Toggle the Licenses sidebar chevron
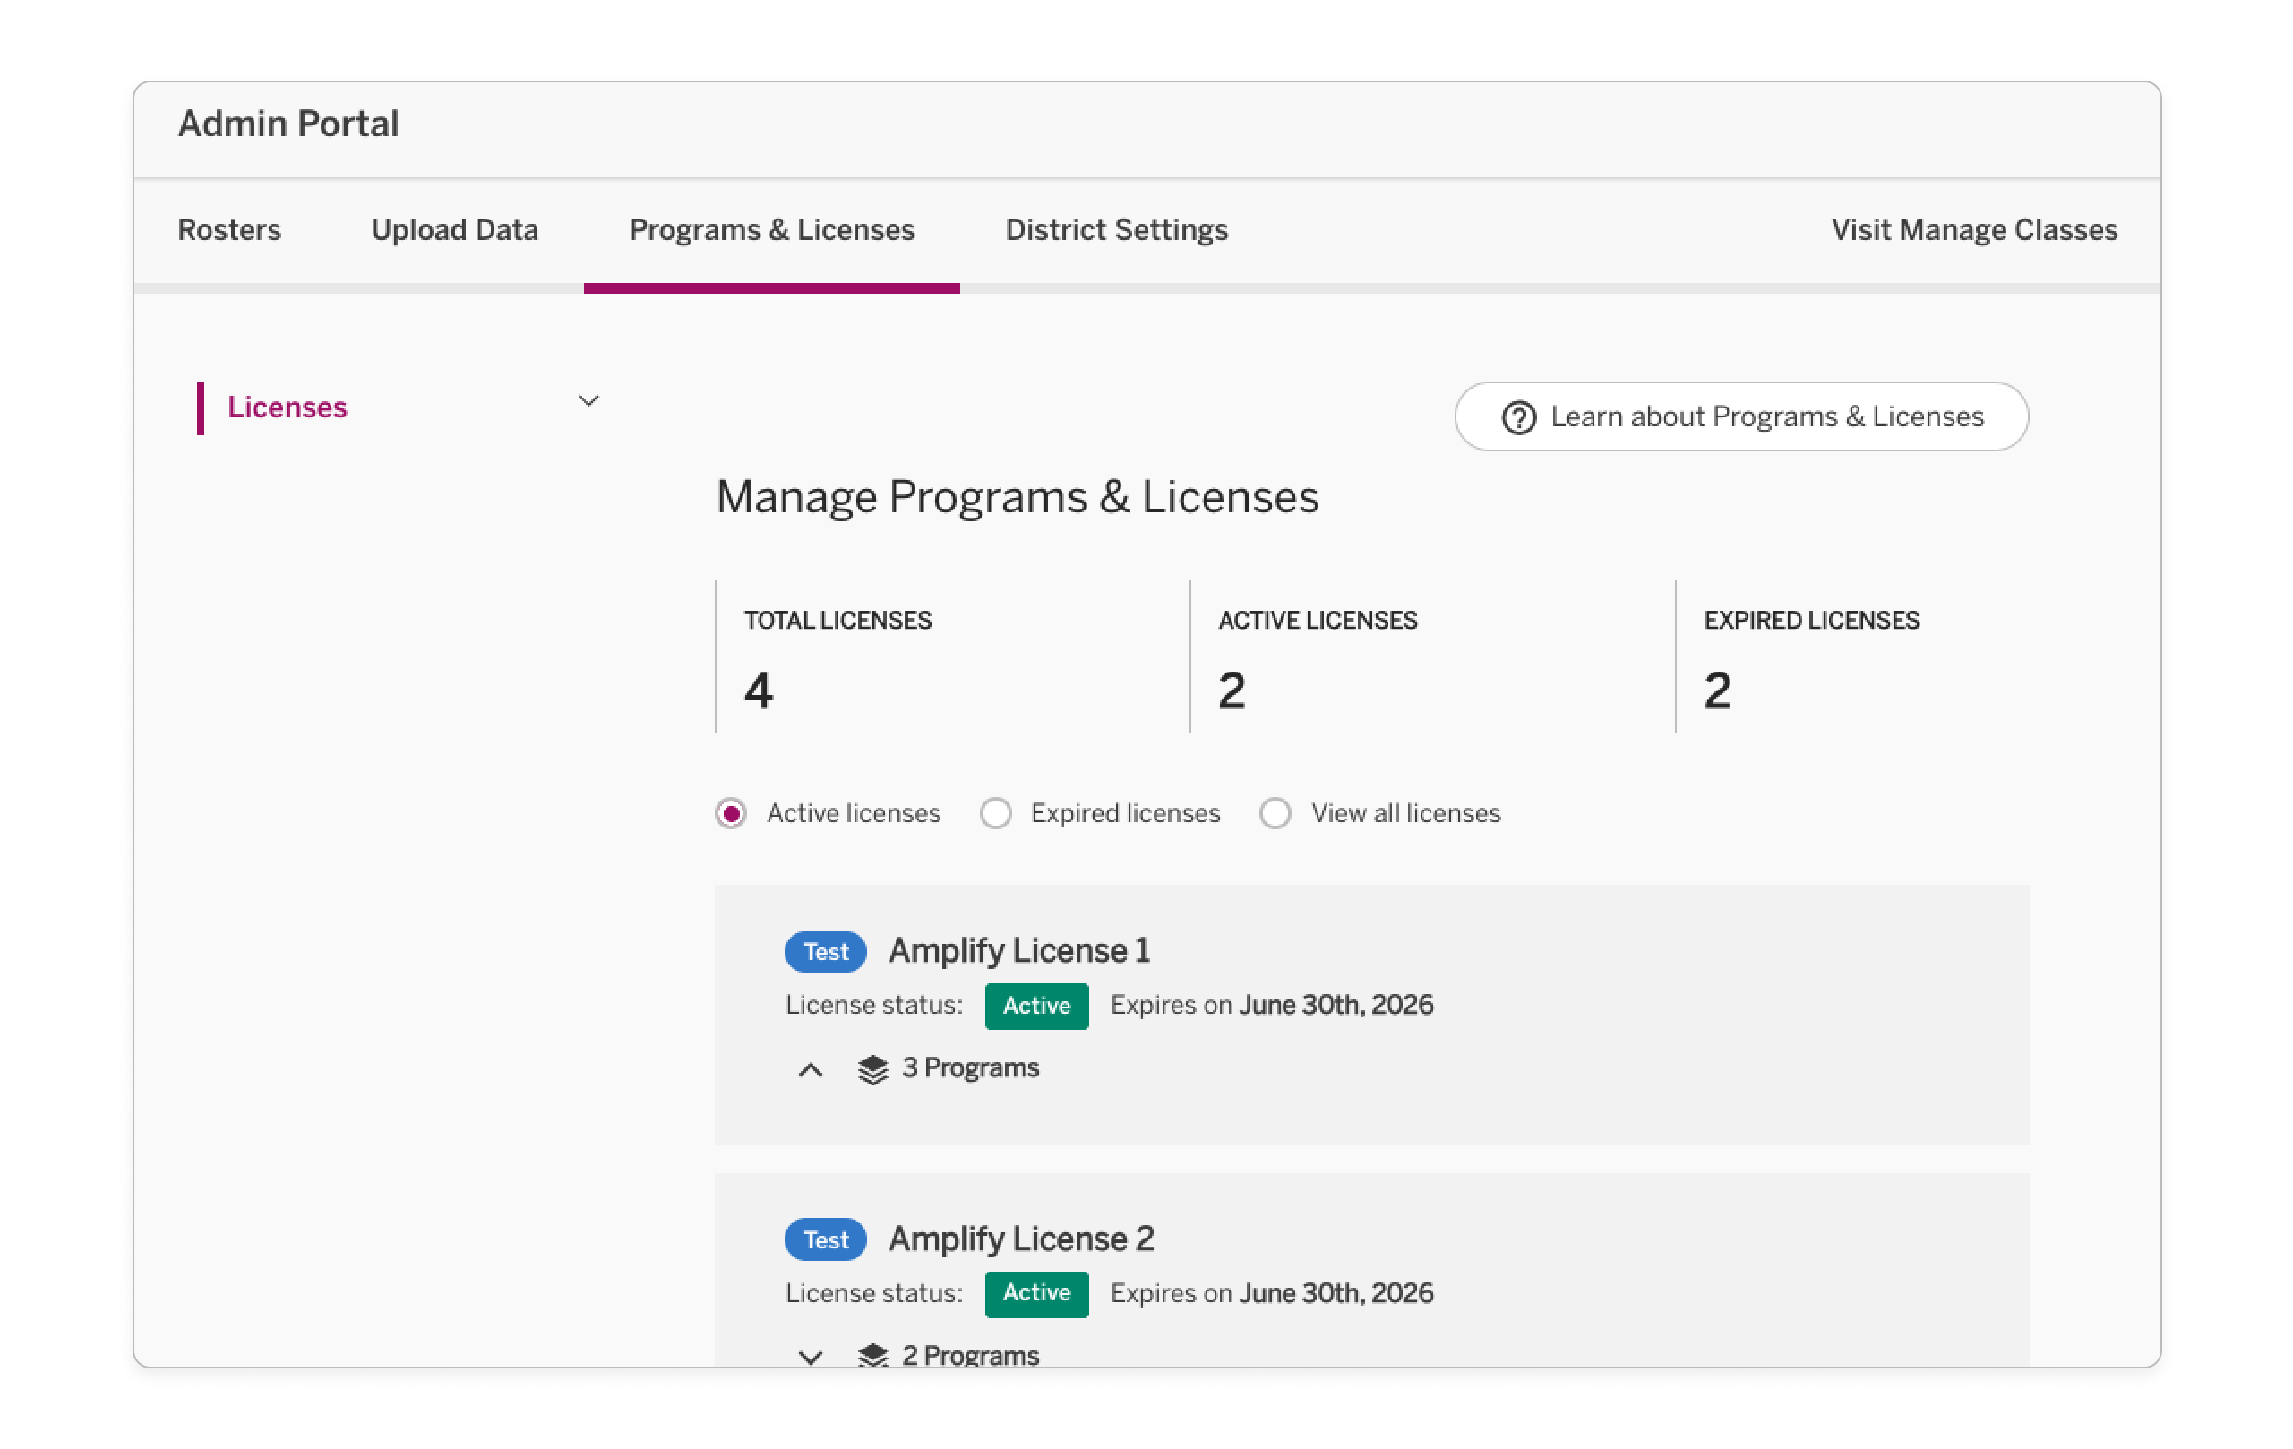 pyautogui.click(x=588, y=402)
